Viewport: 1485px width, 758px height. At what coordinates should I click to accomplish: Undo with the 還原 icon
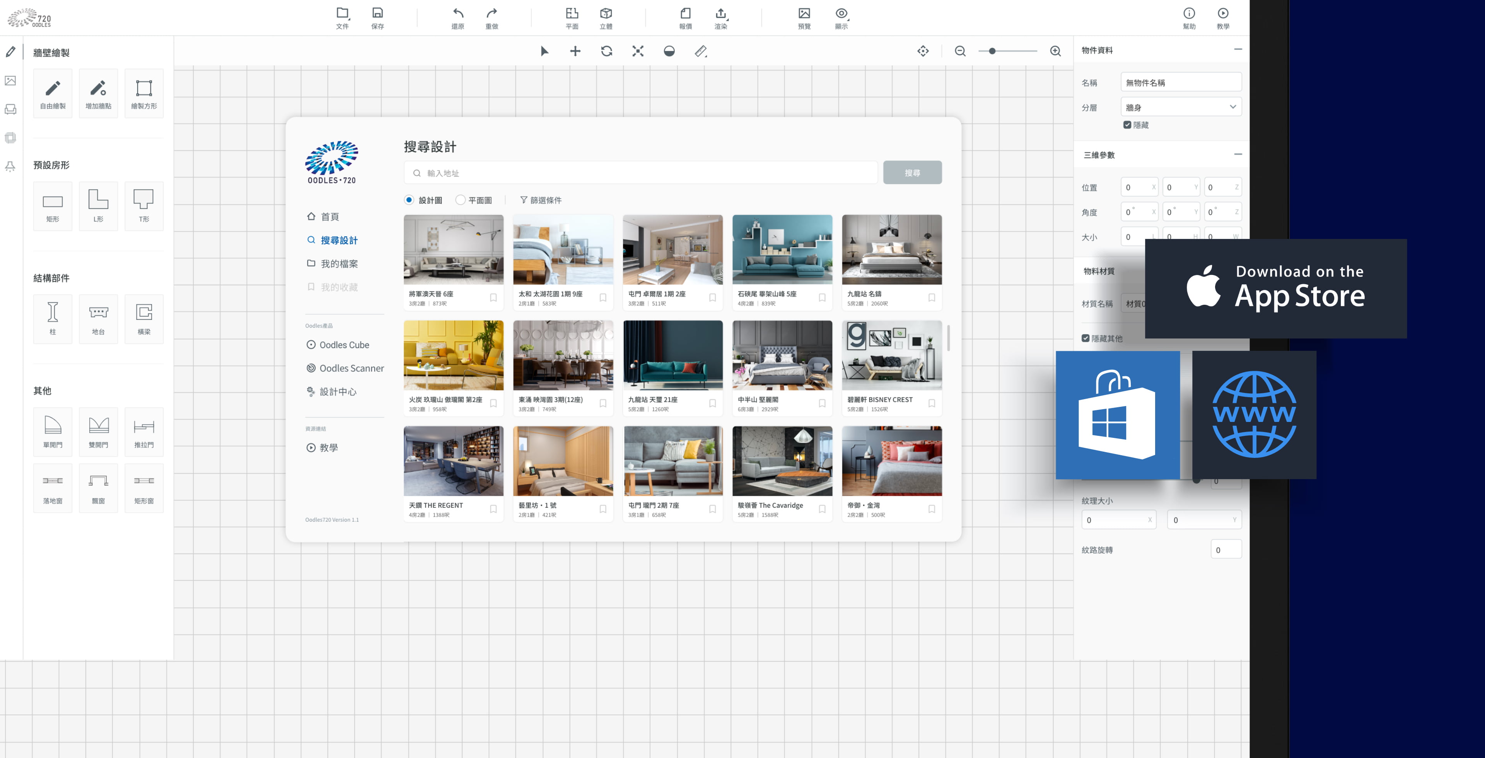458,18
